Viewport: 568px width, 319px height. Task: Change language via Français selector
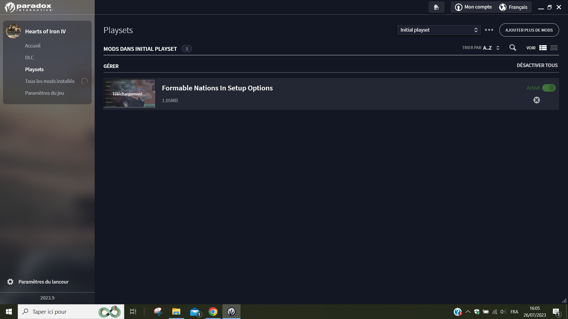(x=513, y=7)
